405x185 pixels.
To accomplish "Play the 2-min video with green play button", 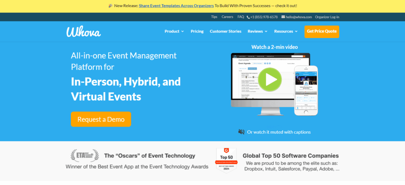I will 271,79.
